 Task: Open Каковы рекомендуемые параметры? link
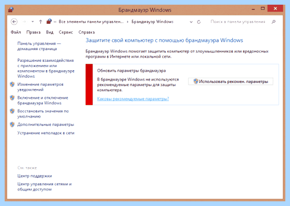click(133, 99)
